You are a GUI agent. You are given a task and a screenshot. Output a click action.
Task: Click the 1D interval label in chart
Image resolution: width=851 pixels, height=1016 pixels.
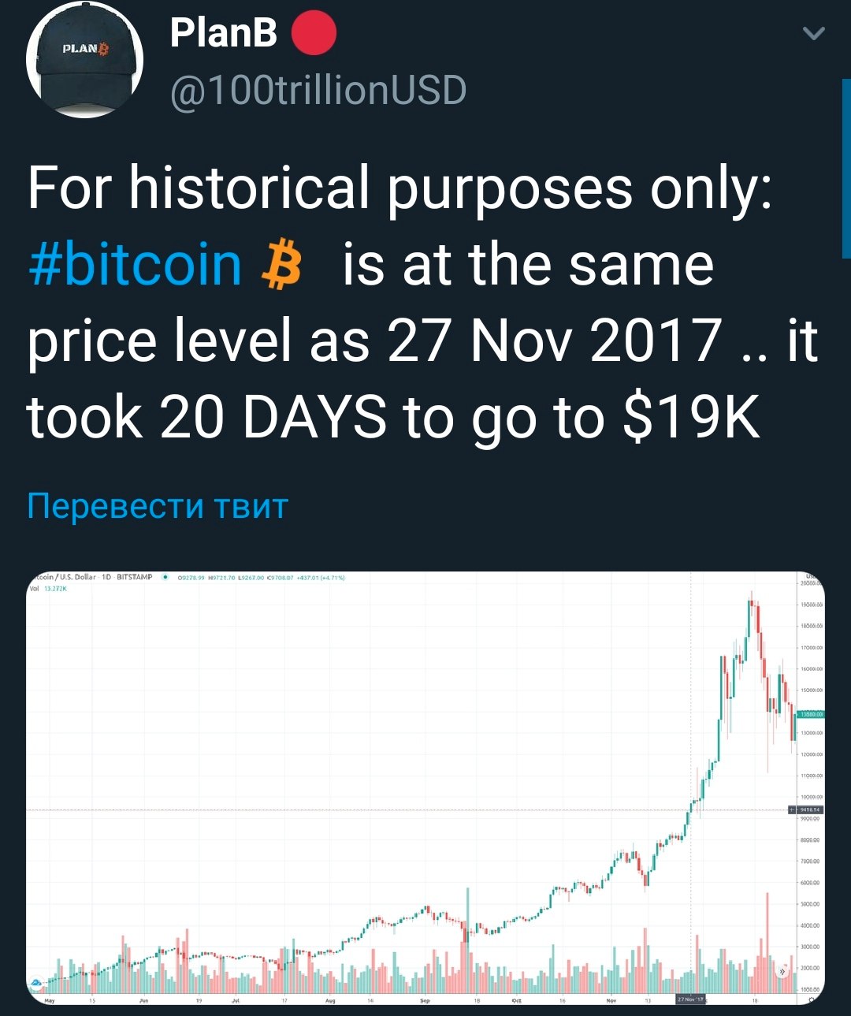click(x=106, y=577)
